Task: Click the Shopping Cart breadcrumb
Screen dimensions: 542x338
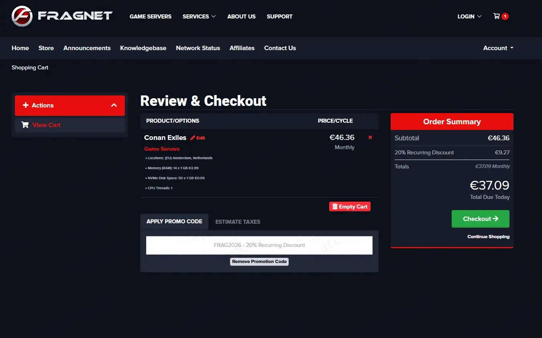Action: (30, 68)
